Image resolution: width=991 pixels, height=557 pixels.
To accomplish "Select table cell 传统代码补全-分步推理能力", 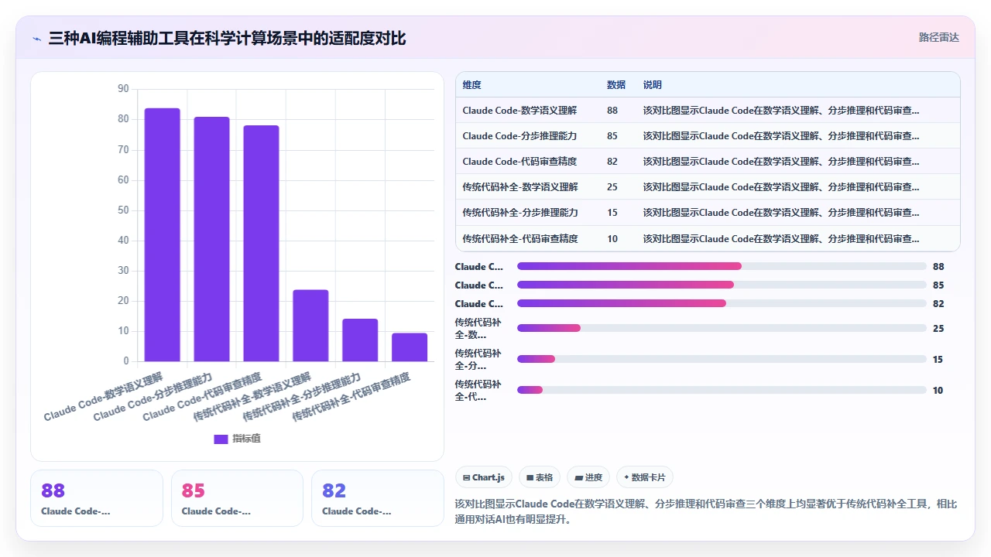I will [x=520, y=213].
